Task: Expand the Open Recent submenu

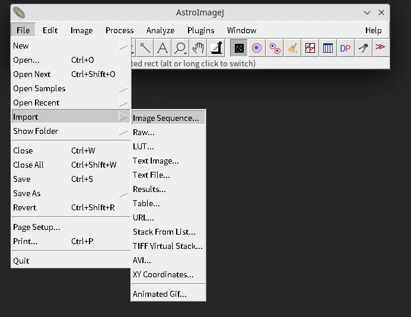Action: coord(71,103)
